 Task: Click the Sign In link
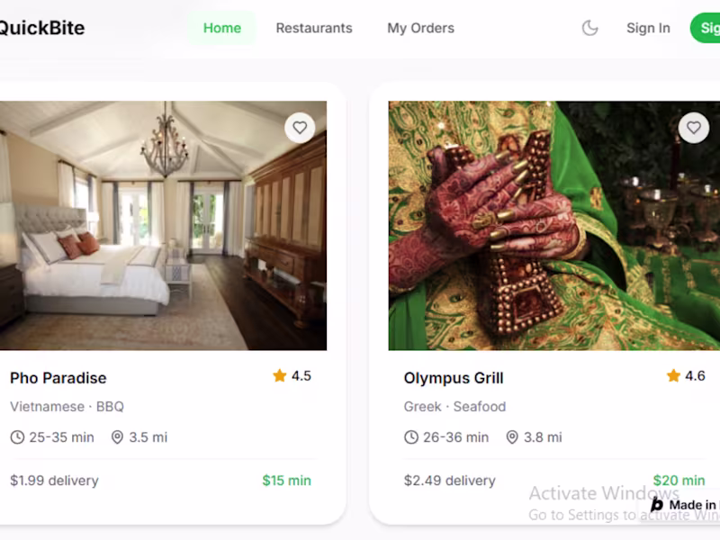tap(648, 28)
